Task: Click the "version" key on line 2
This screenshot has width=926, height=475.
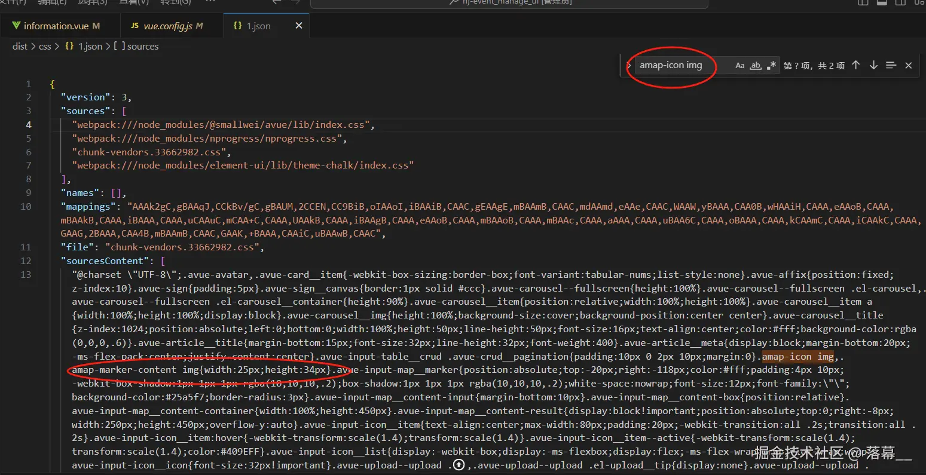Action: [x=85, y=97]
